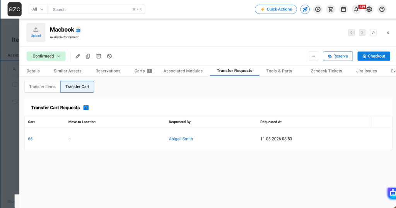Switch to the Similar Assets tab
The image size is (396, 208).
67,71
